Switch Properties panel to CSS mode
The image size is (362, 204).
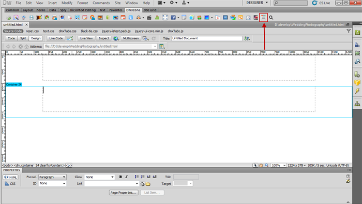point(10,184)
